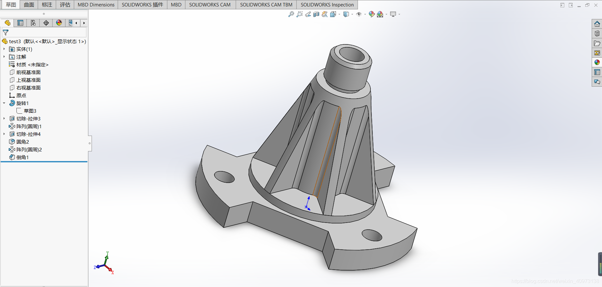This screenshot has height=287, width=602.
Task: Activate the Section View tool
Action: point(316,14)
